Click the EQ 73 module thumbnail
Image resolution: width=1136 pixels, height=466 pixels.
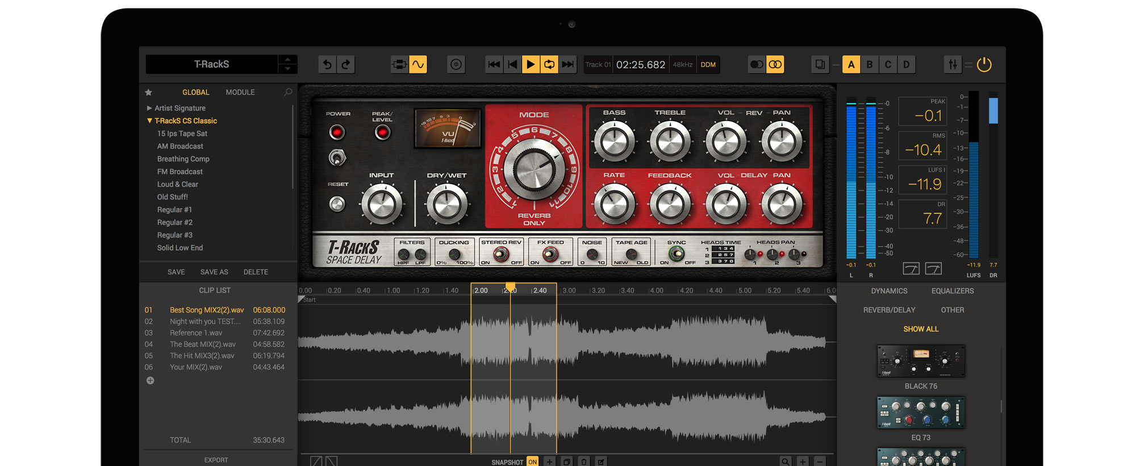(921, 413)
